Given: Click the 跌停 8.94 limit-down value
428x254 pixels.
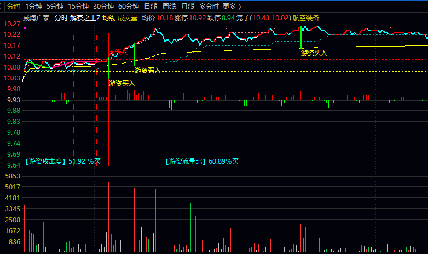Looking at the screenshot, I should (221, 18).
